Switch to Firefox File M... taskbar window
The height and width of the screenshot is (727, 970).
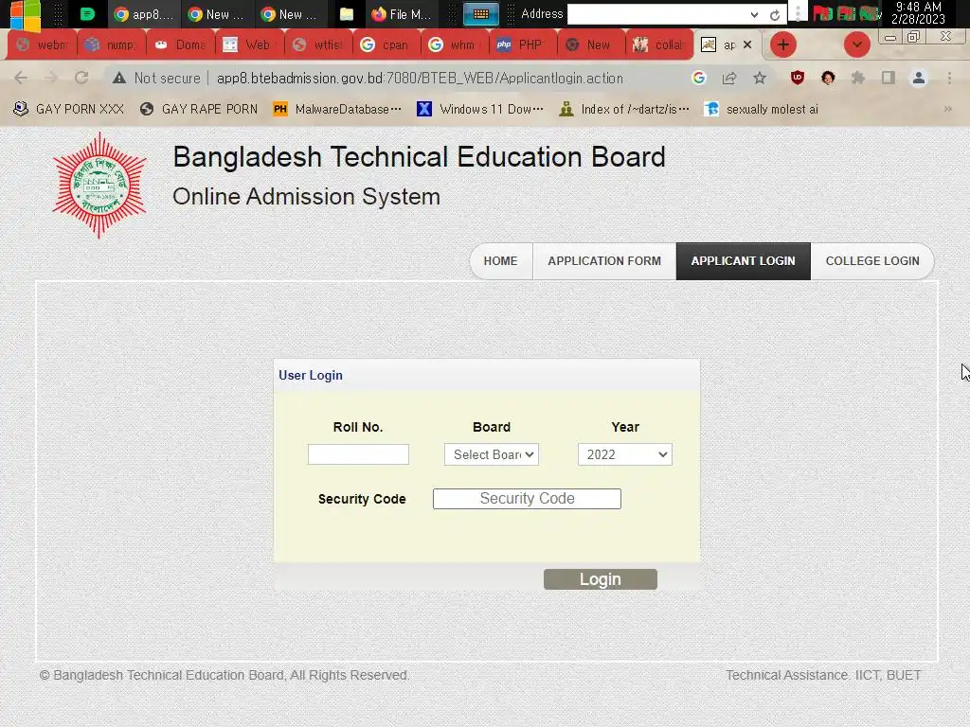click(x=402, y=14)
